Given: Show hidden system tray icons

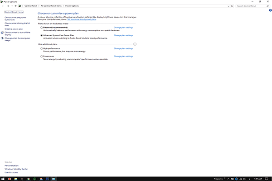Looking at the screenshot, I should [x=228, y=179].
